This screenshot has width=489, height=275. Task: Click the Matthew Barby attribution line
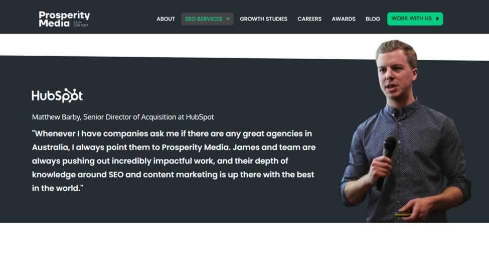(123, 117)
